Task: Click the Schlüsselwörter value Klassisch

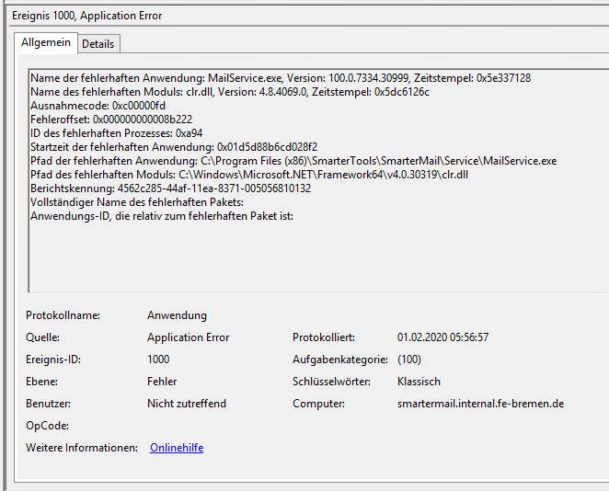Action: (419, 382)
